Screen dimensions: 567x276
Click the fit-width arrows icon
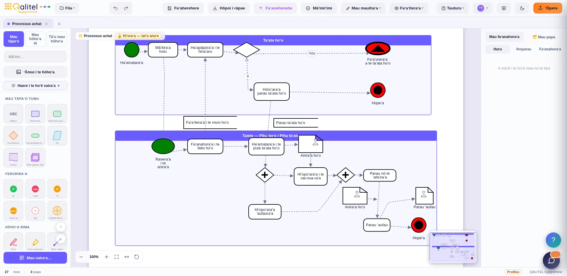tap(127, 257)
